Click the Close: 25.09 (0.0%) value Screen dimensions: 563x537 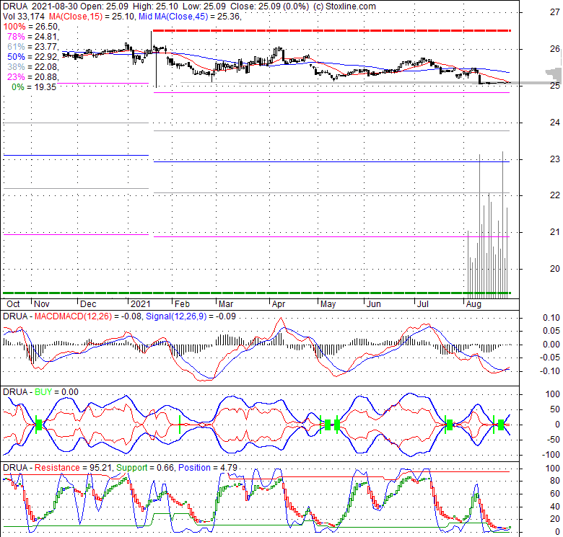[x=269, y=6]
